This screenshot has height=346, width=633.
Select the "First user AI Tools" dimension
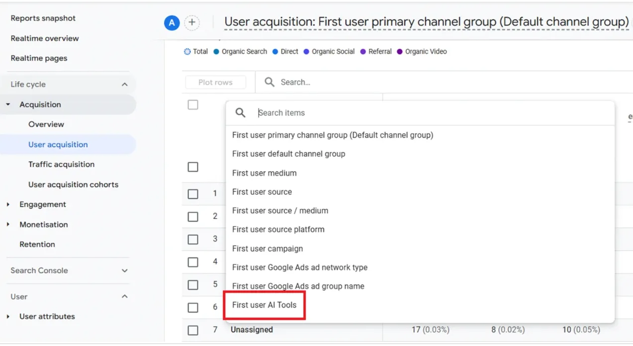(x=265, y=305)
